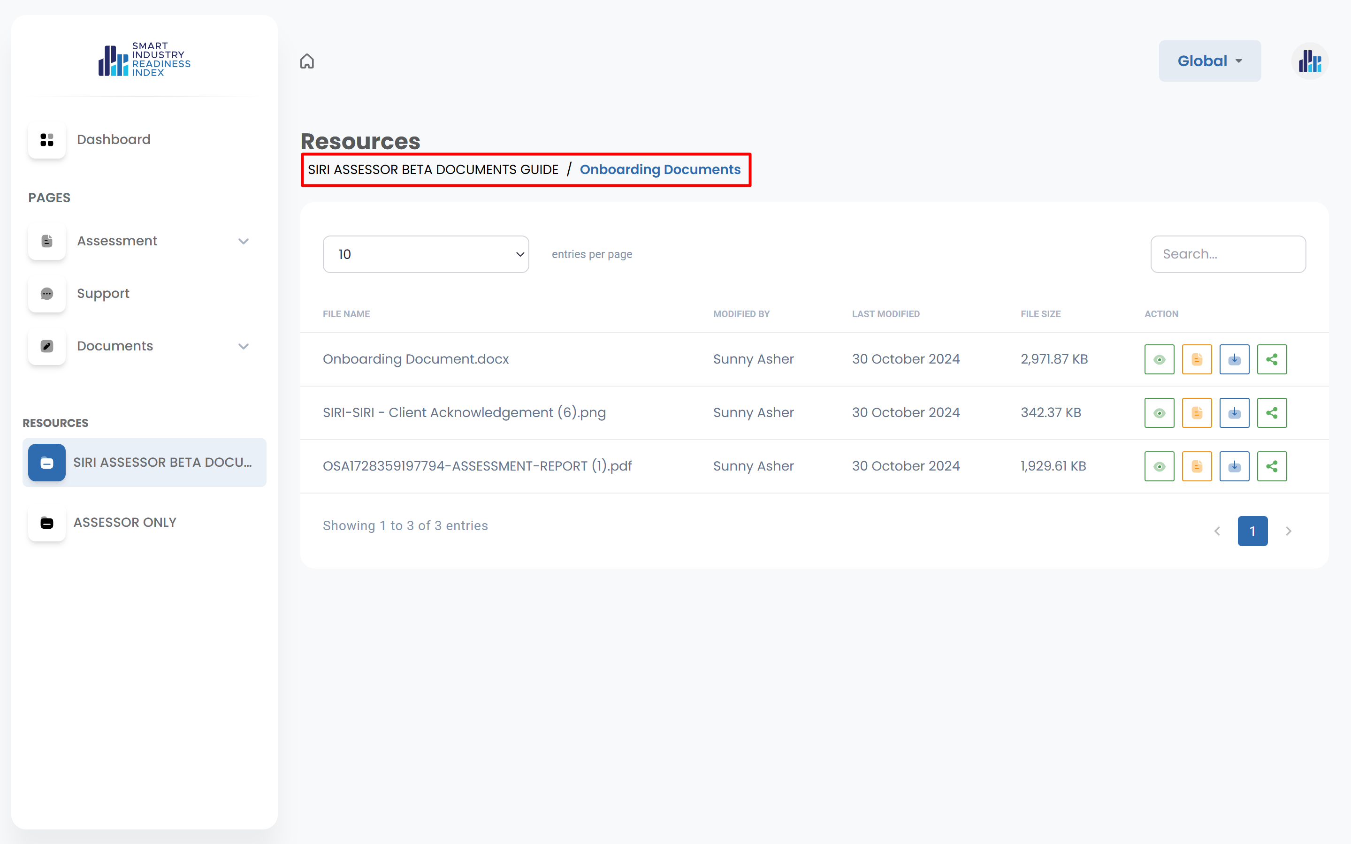View the Onboarding Document.docx with the eye icon
The image size is (1351, 844).
(x=1159, y=359)
